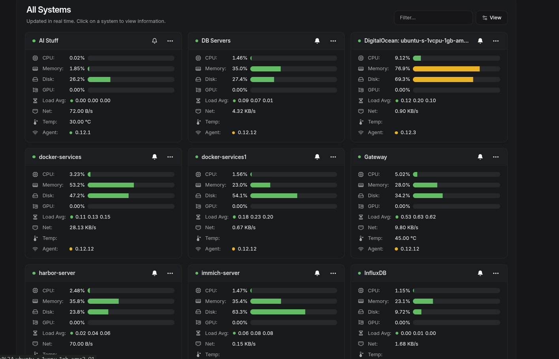Open the three-dot menu for docker-services1
Image resolution: width=559 pixels, height=359 pixels.
pyautogui.click(x=333, y=157)
